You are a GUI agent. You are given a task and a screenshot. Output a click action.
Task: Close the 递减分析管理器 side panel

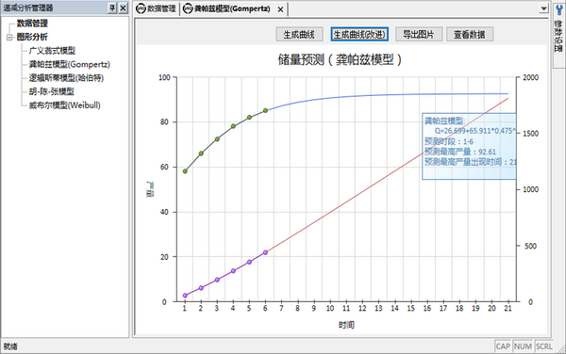pyautogui.click(x=123, y=8)
